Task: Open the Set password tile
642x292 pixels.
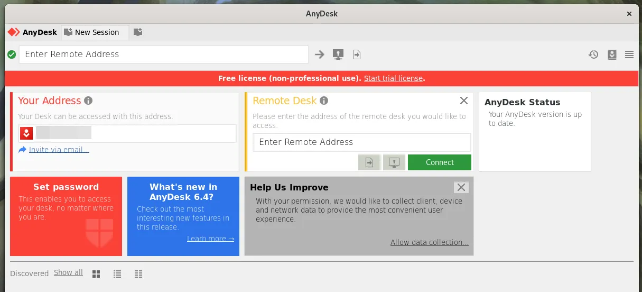Action: tap(66, 216)
